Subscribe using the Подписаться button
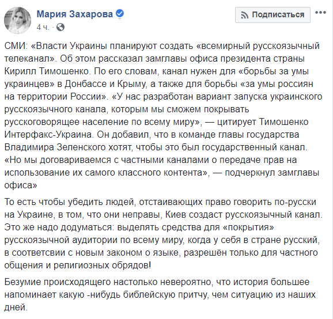The height and width of the screenshot is (319, 333). pos(273,14)
